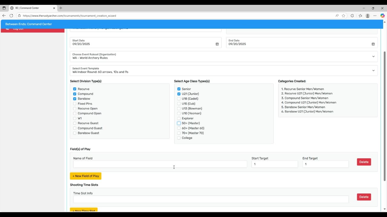Check the U18 (Cadet) age class
The image size is (387, 217).
tap(179, 99)
